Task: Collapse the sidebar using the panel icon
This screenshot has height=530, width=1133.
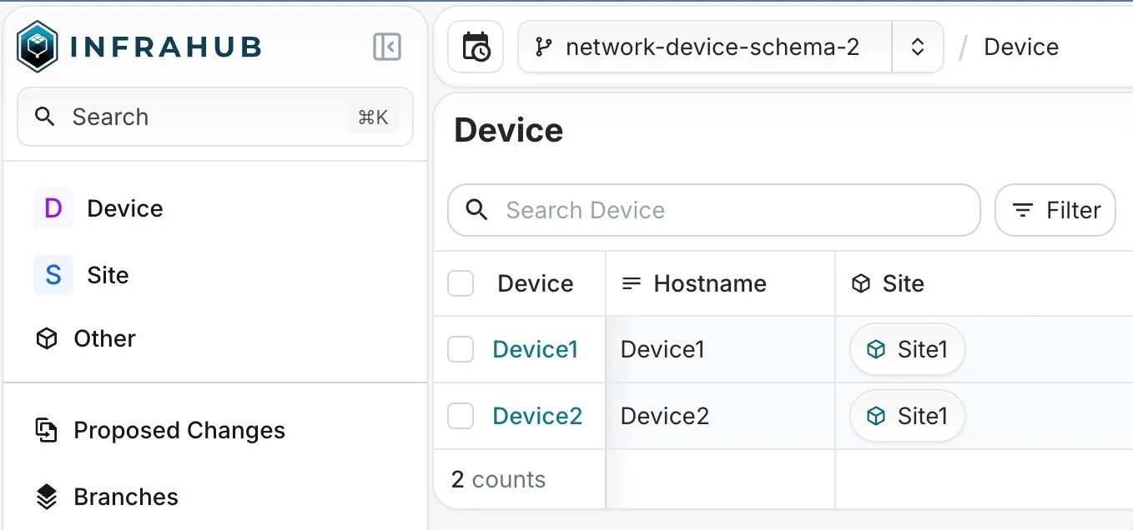Action: click(387, 47)
